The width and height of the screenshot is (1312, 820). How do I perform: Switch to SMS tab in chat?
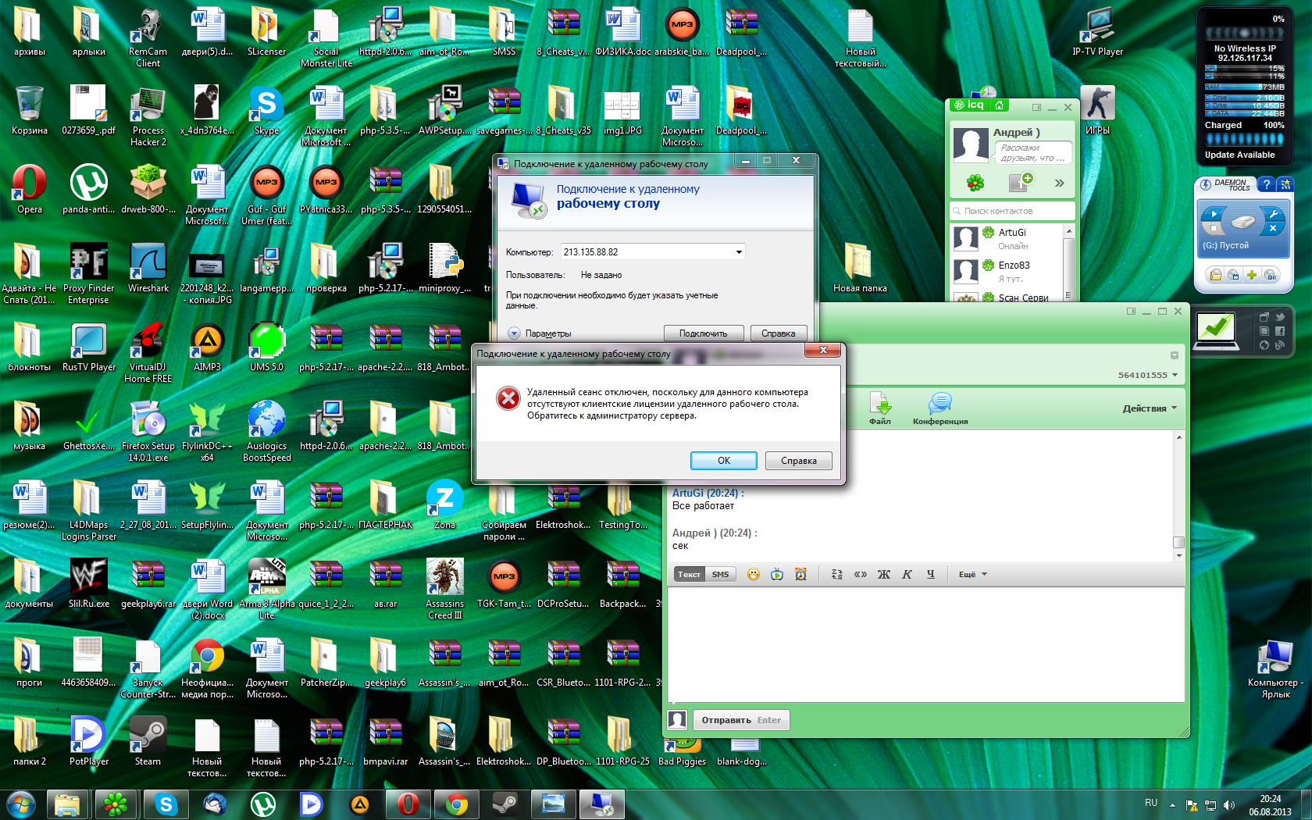coord(720,574)
